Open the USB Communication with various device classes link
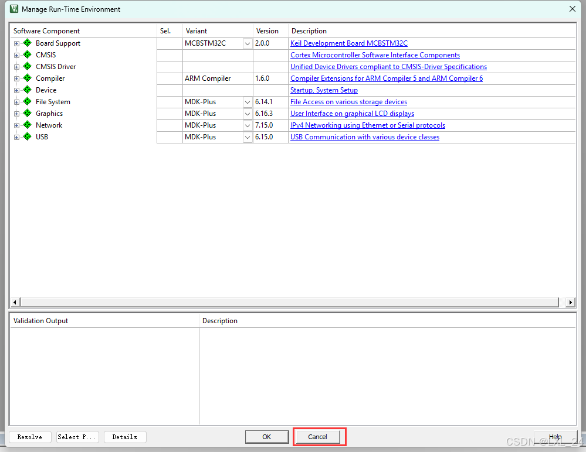This screenshot has width=586, height=452. coord(365,137)
